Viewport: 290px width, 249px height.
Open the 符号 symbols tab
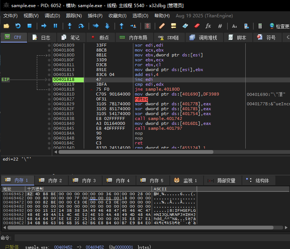267,38
